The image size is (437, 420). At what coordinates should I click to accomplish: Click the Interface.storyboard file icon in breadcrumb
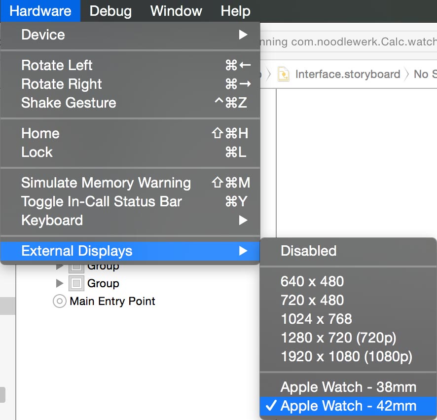pyautogui.click(x=284, y=75)
